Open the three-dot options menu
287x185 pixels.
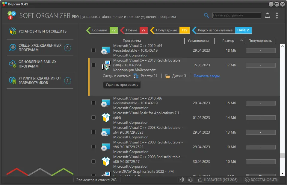coord(277,16)
